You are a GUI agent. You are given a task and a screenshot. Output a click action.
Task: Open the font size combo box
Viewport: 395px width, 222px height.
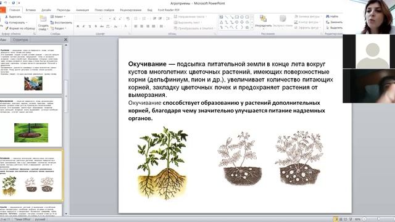pyautogui.click(x=107, y=18)
